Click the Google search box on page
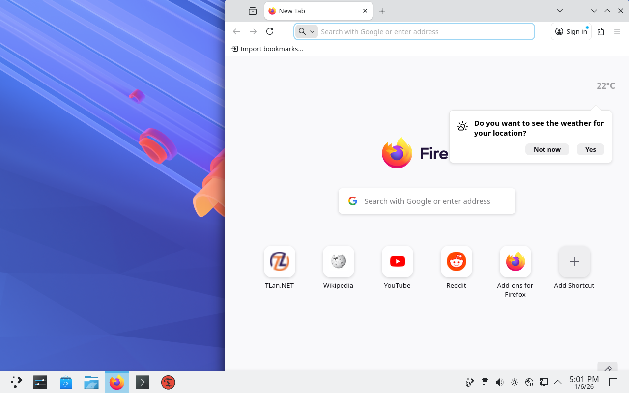629x393 pixels. coord(427,201)
